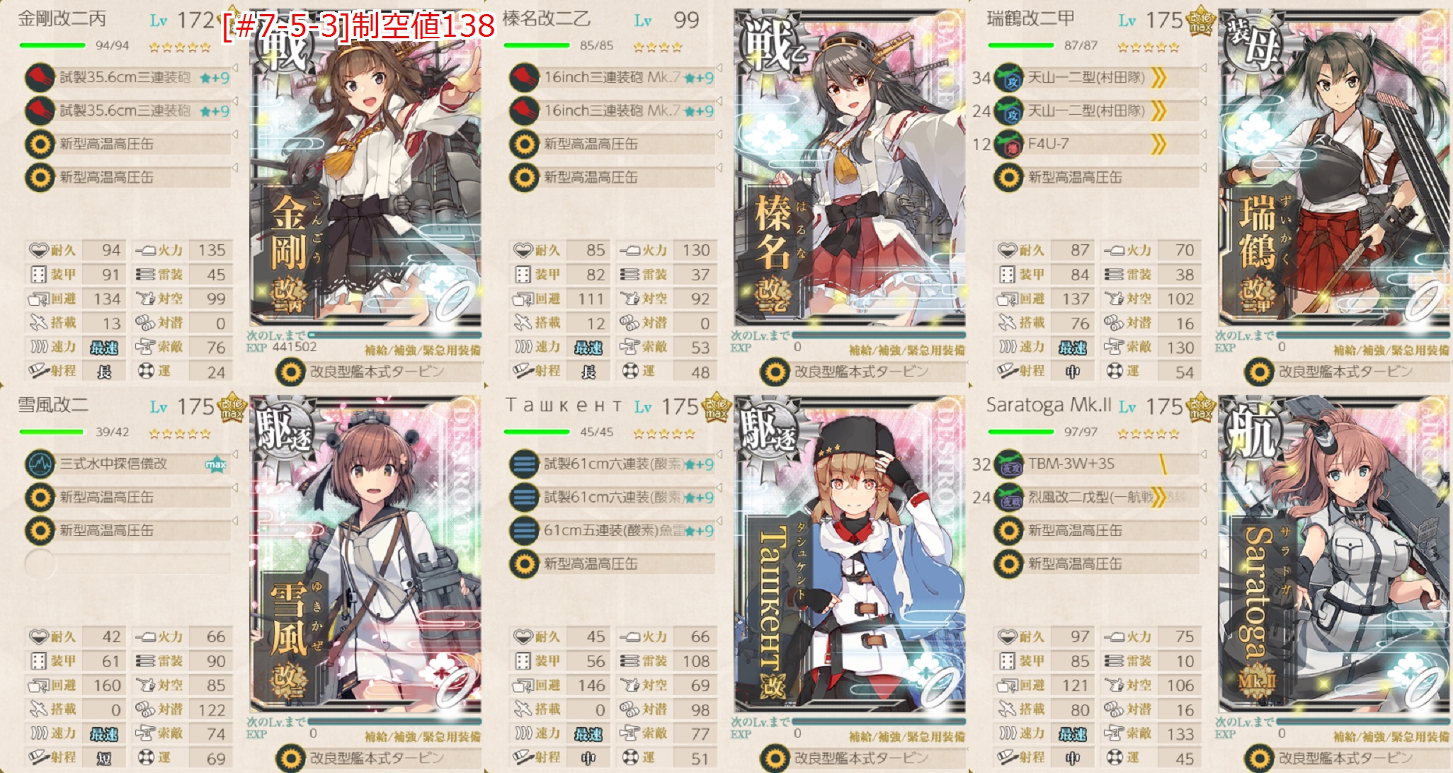1453x773 pixels.
Task: Expand the arrow beside Yukikaze's sonar slot
Action: 234,454
